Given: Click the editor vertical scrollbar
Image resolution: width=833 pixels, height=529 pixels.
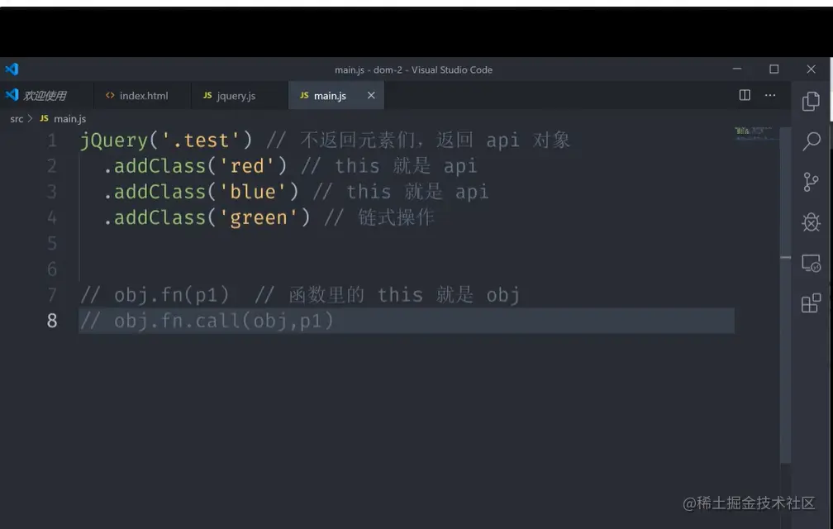Looking at the screenshot, I should (x=786, y=295).
